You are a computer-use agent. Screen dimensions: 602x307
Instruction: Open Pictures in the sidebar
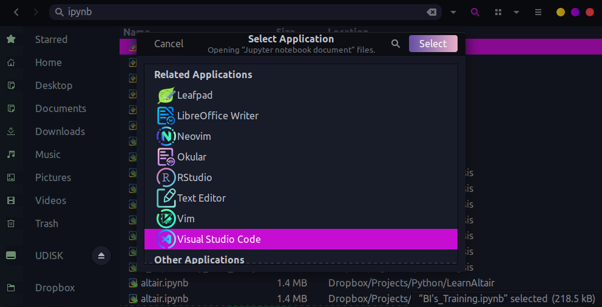click(x=53, y=177)
